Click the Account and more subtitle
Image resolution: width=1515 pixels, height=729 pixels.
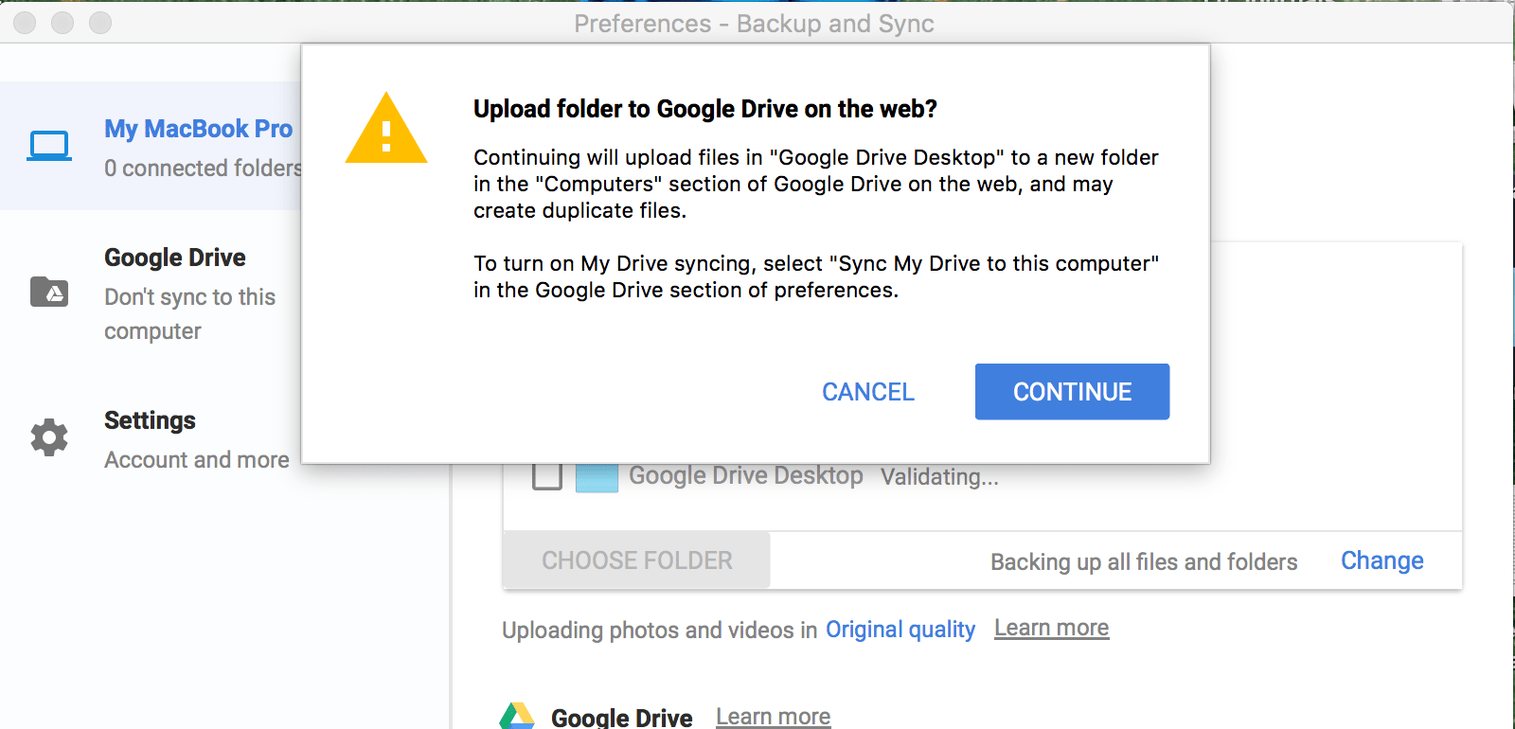point(197,459)
